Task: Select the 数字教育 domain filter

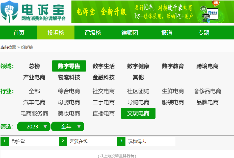Action: [x=173, y=66]
